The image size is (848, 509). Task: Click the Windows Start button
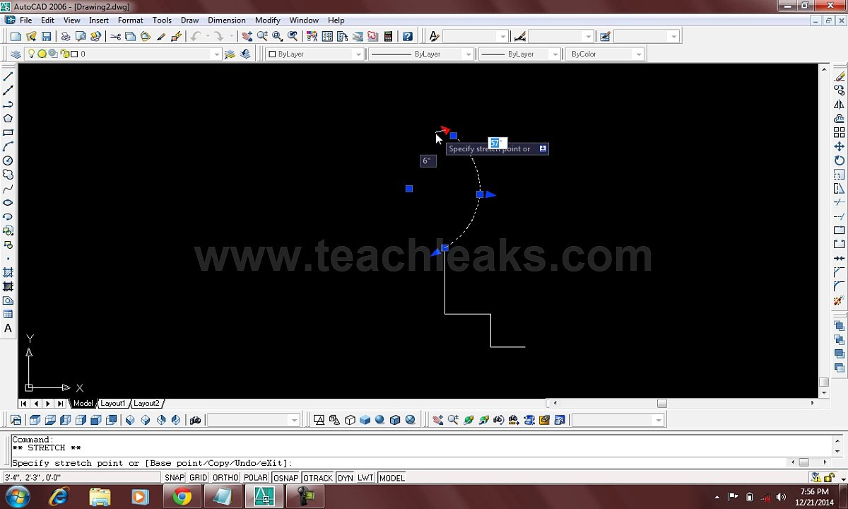(x=17, y=496)
